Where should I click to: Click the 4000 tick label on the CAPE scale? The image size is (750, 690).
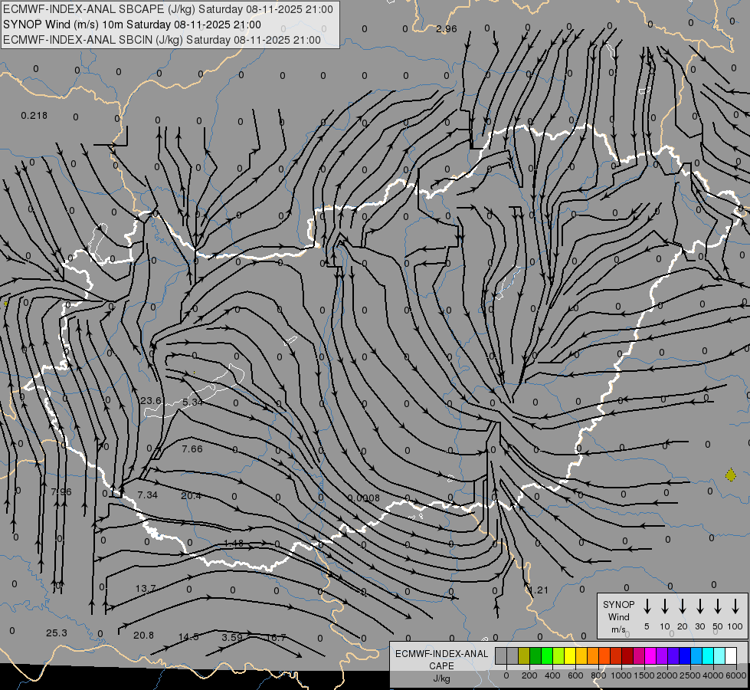[712, 675]
